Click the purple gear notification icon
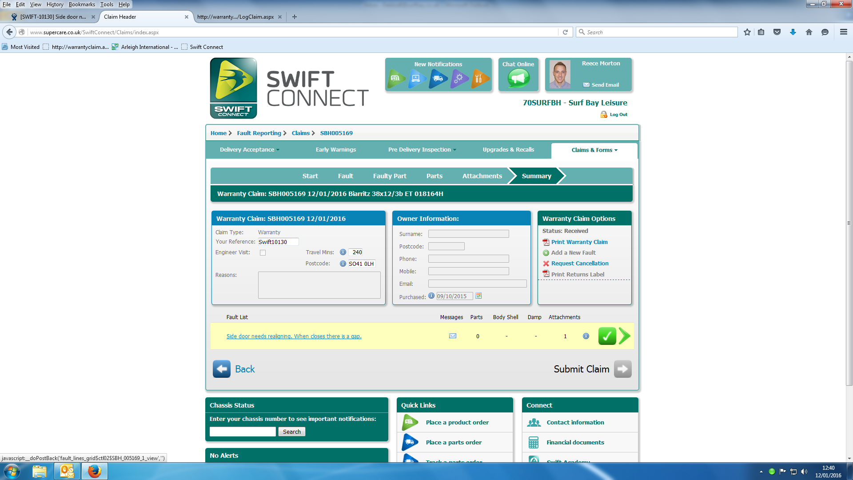853x480 pixels. [459, 79]
